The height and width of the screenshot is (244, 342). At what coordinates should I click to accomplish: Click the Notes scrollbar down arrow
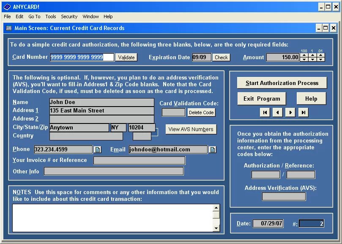[216, 228]
